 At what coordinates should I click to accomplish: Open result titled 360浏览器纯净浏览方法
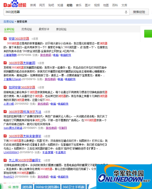pyautogui.click(x=25, y=112)
